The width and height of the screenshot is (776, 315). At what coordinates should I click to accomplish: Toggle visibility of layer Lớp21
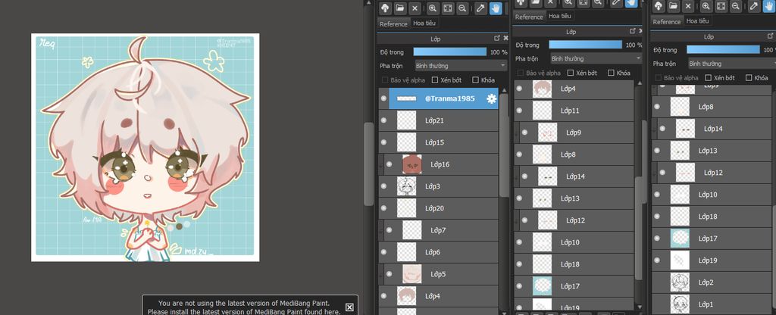click(x=383, y=120)
